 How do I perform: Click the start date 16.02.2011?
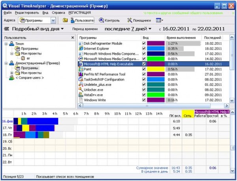[x=176, y=29]
